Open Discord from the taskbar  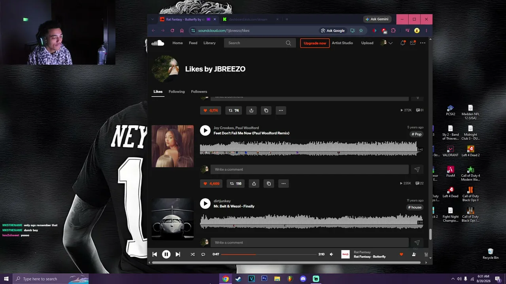[x=303, y=279]
